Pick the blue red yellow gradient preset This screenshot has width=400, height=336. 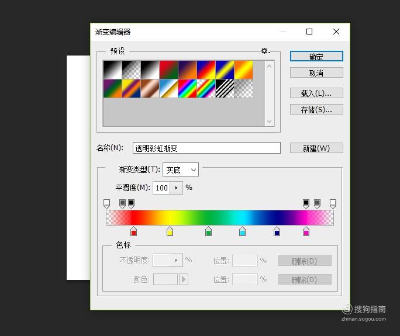pyautogui.click(x=206, y=70)
